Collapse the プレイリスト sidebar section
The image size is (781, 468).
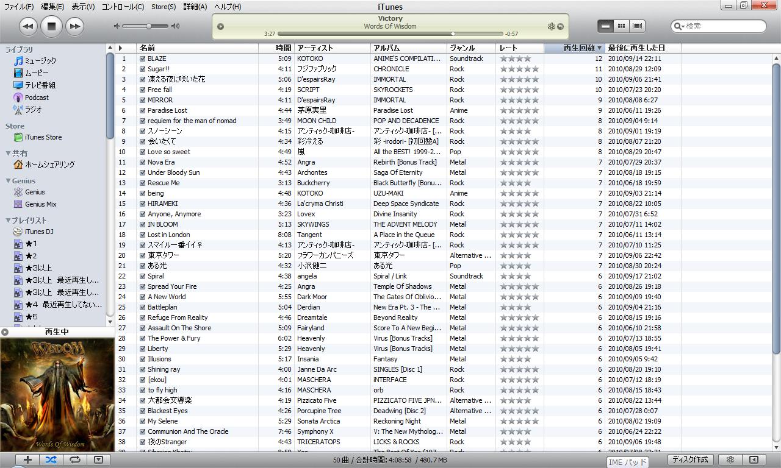8,221
